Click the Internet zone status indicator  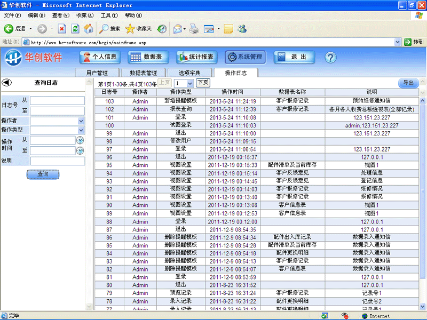coord(376,316)
